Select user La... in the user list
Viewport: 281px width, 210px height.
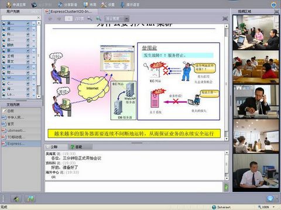point(19,94)
